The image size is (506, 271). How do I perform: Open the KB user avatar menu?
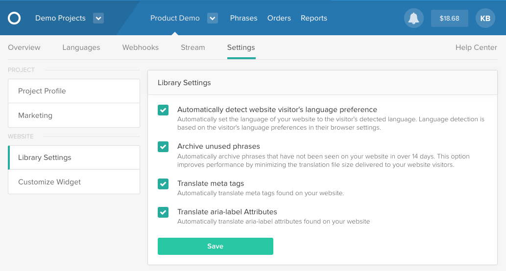point(485,18)
